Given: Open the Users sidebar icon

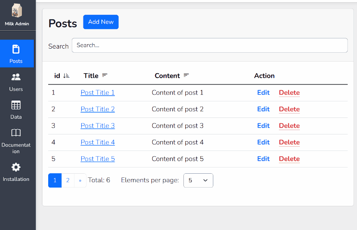Looking at the screenshot, I should click(x=16, y=77).
